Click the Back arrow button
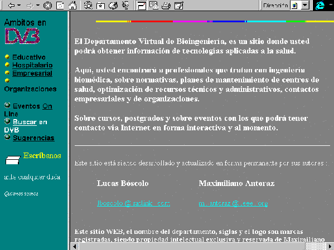The height and width of the screenshot is (250, 334). 11,6
